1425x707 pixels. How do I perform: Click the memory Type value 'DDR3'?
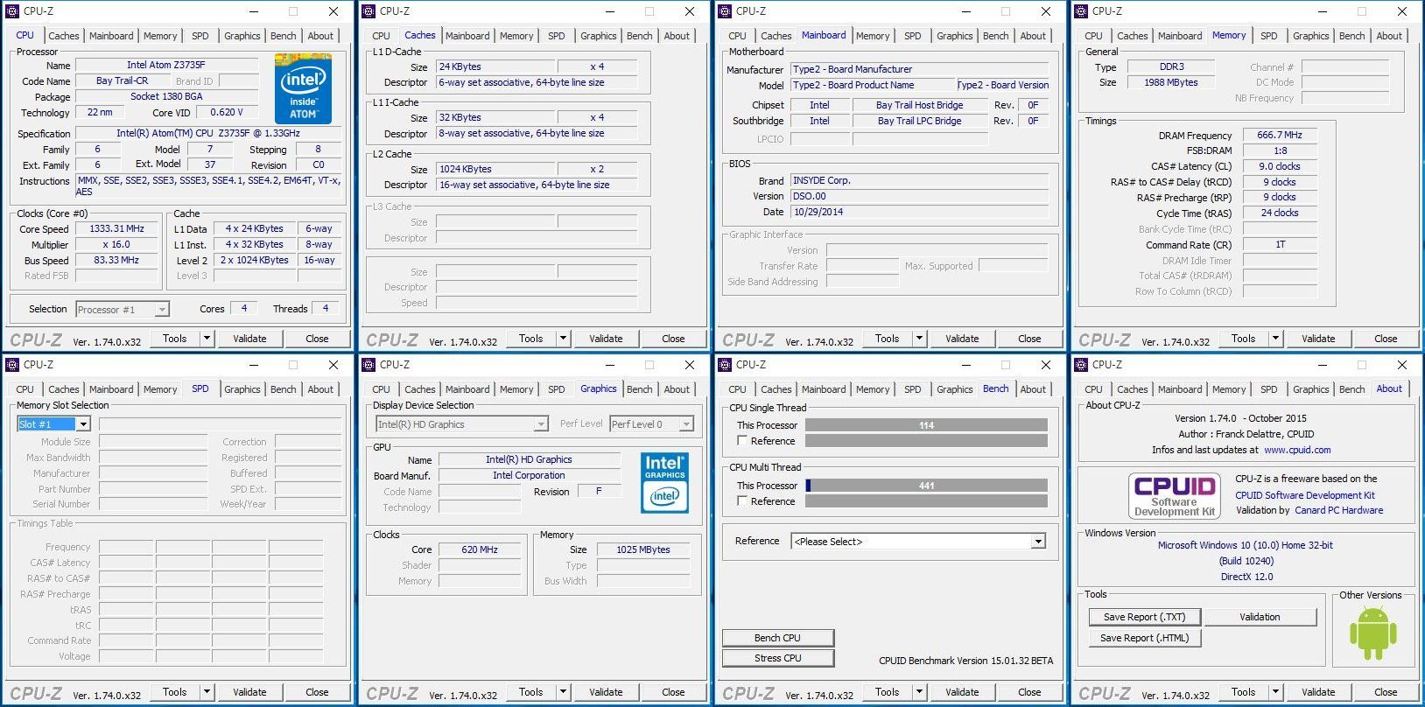click(x=1171, y=66)
